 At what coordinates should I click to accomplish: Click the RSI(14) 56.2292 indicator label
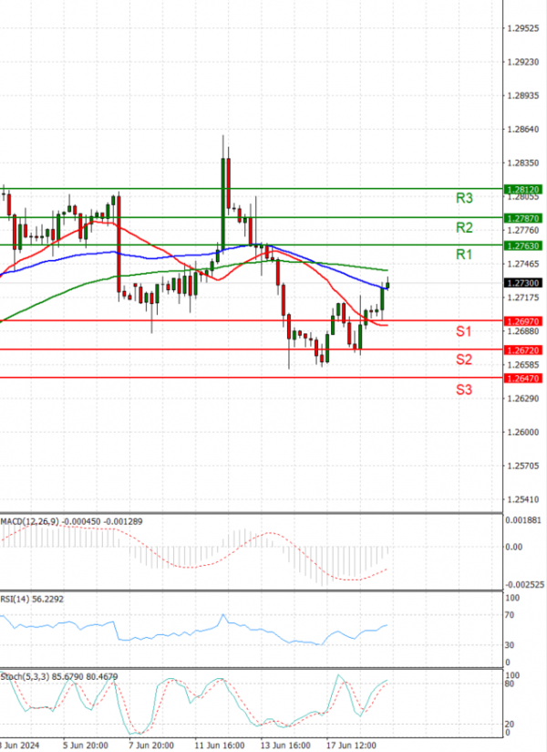tap(32, 599)
